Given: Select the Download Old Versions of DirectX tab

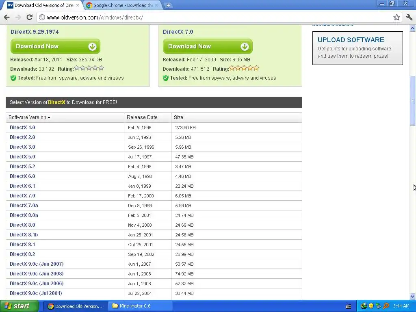Looking at the screenshot, I should coord(42,5).
